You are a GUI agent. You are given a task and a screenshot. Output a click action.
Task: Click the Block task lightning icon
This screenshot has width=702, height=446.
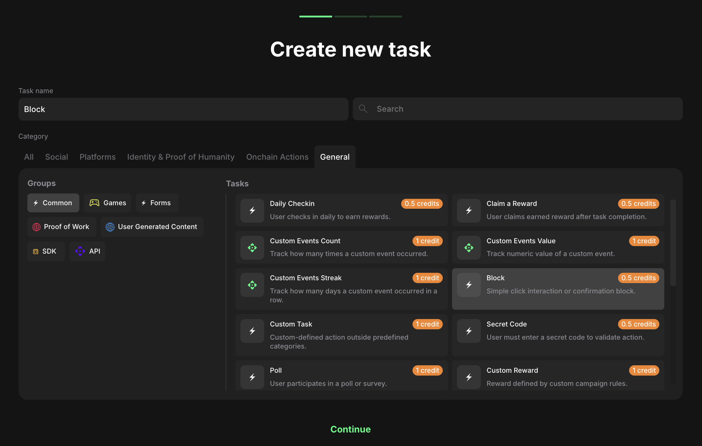tap(469, 285)
